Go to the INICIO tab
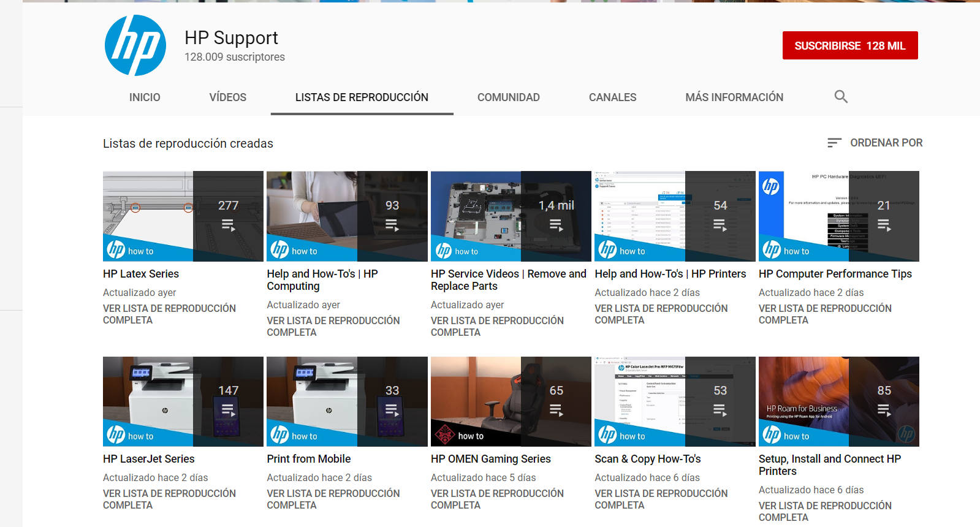 click(x=145, y=97)
